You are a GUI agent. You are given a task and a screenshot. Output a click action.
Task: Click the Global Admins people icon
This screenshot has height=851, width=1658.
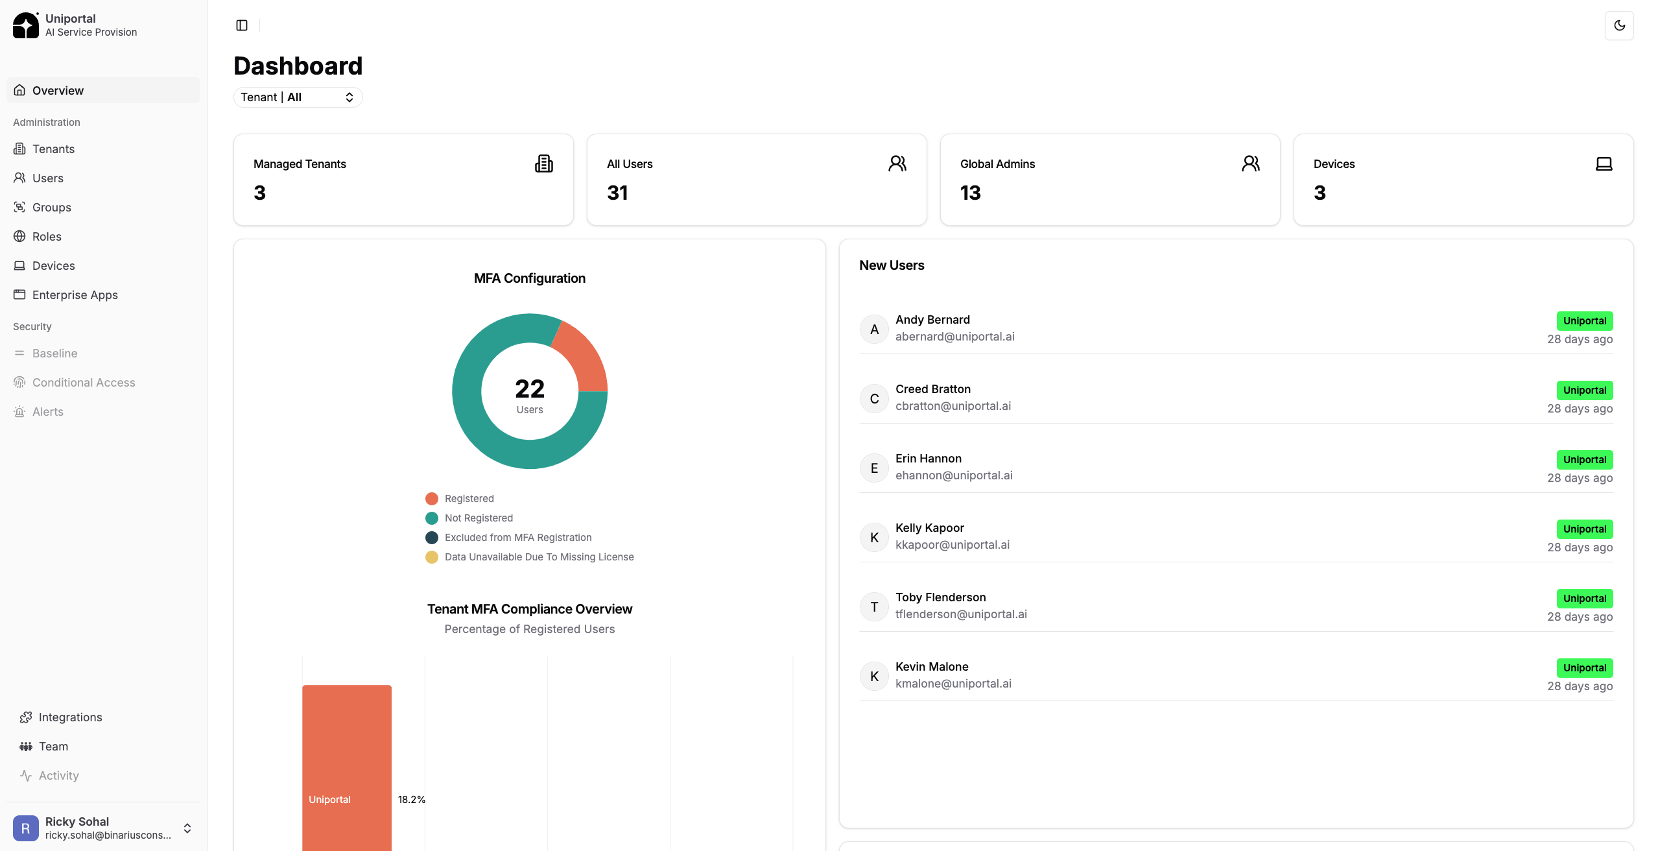[1250, 163]
